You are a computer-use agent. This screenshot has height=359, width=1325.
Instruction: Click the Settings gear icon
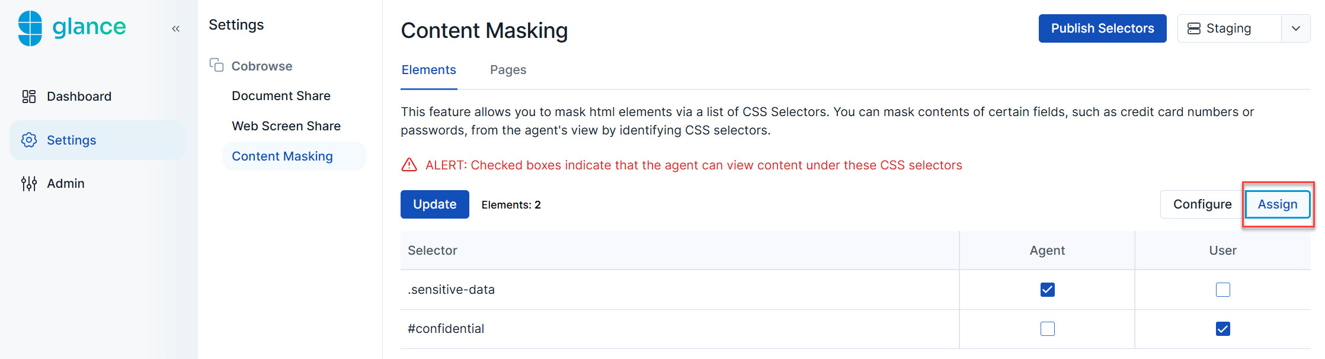point(29,140)
